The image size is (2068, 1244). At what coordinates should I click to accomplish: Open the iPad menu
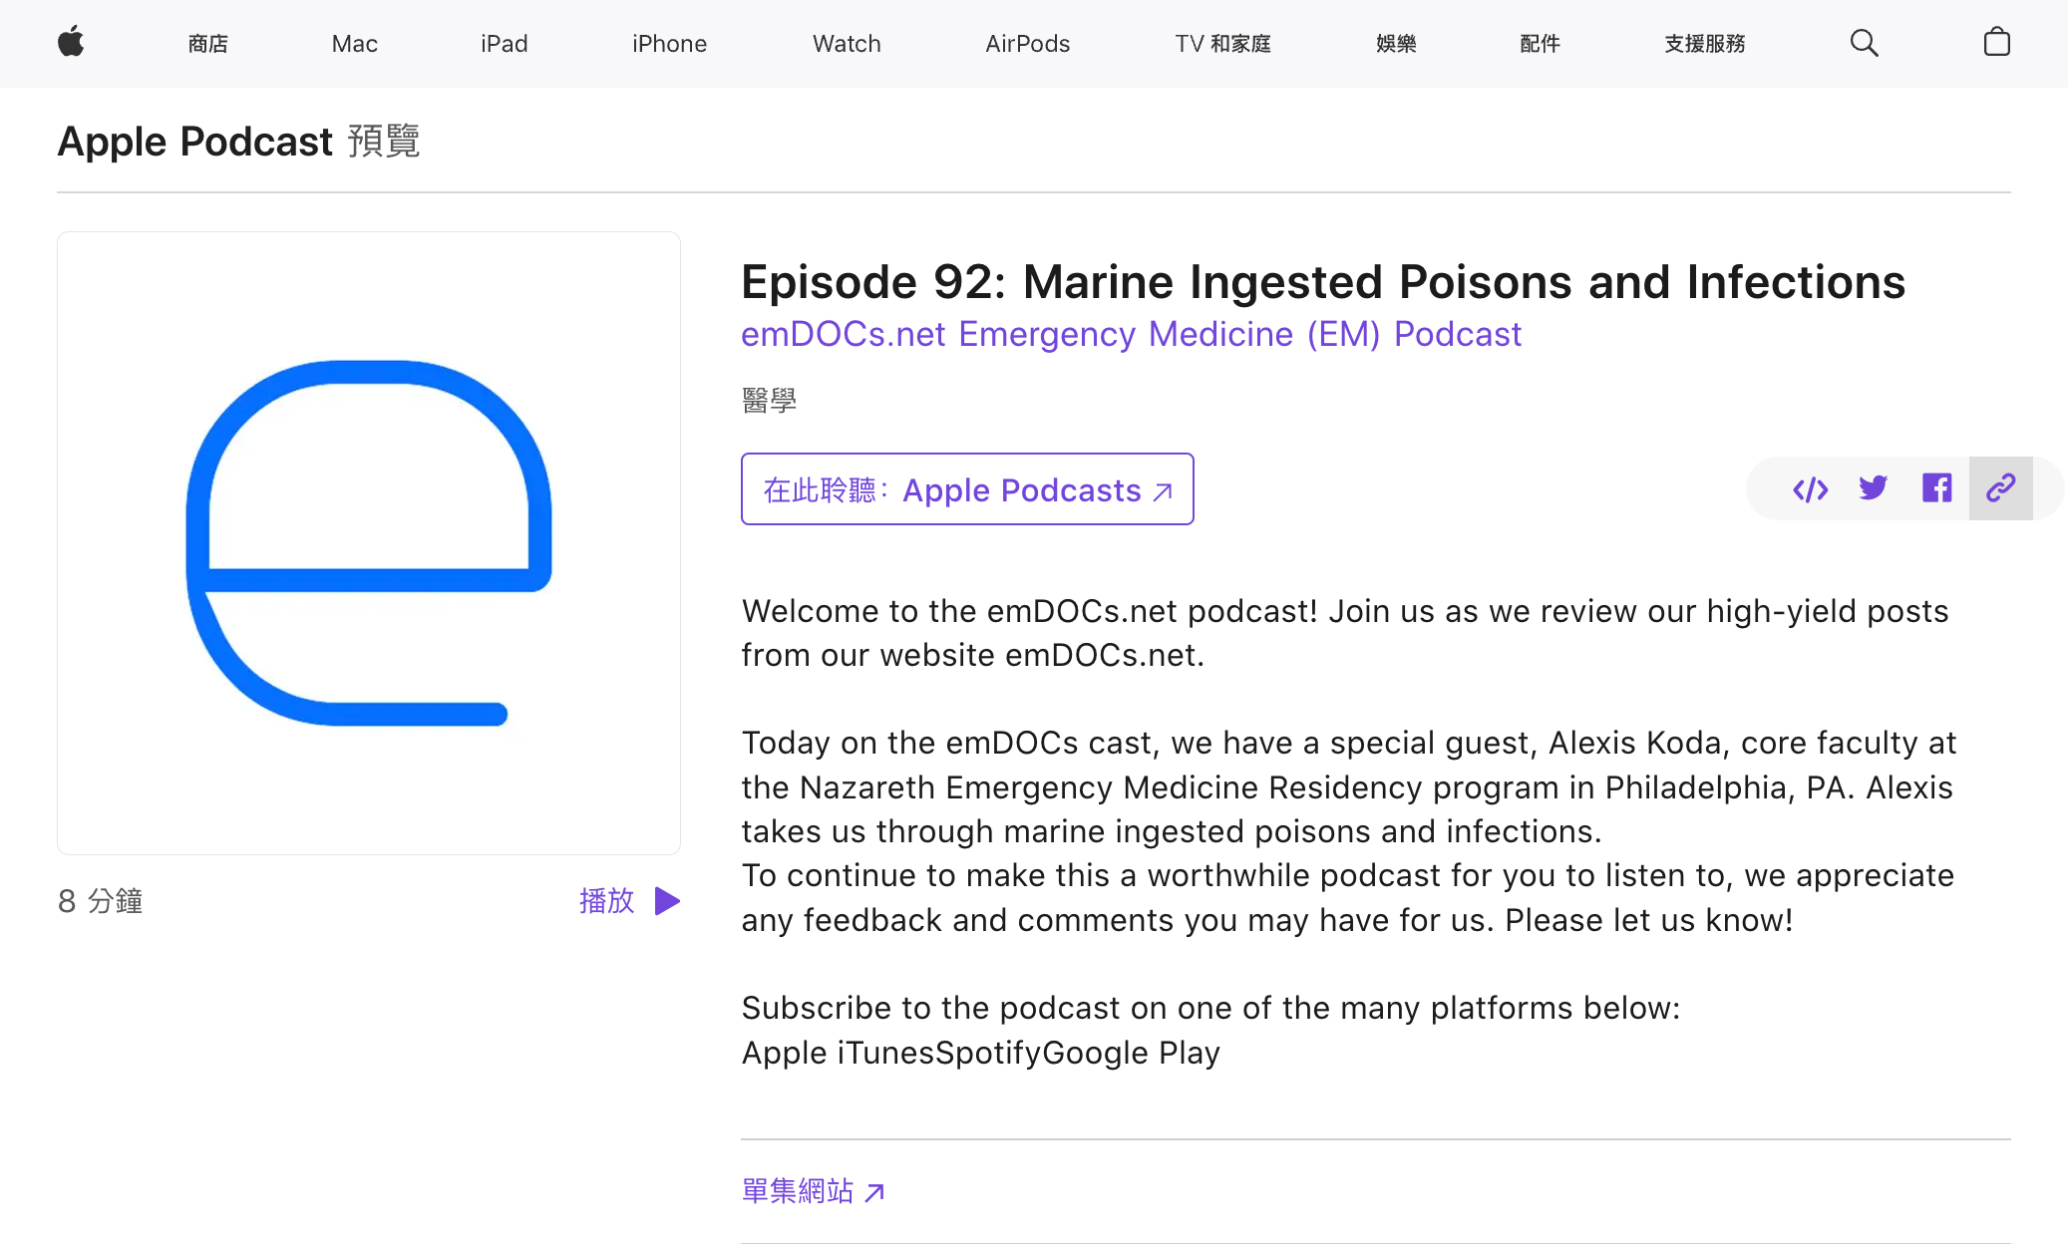504,44
